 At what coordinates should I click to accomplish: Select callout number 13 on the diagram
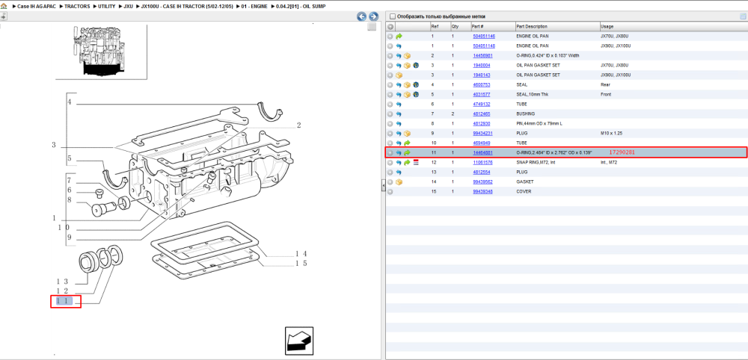pos(63,282)
